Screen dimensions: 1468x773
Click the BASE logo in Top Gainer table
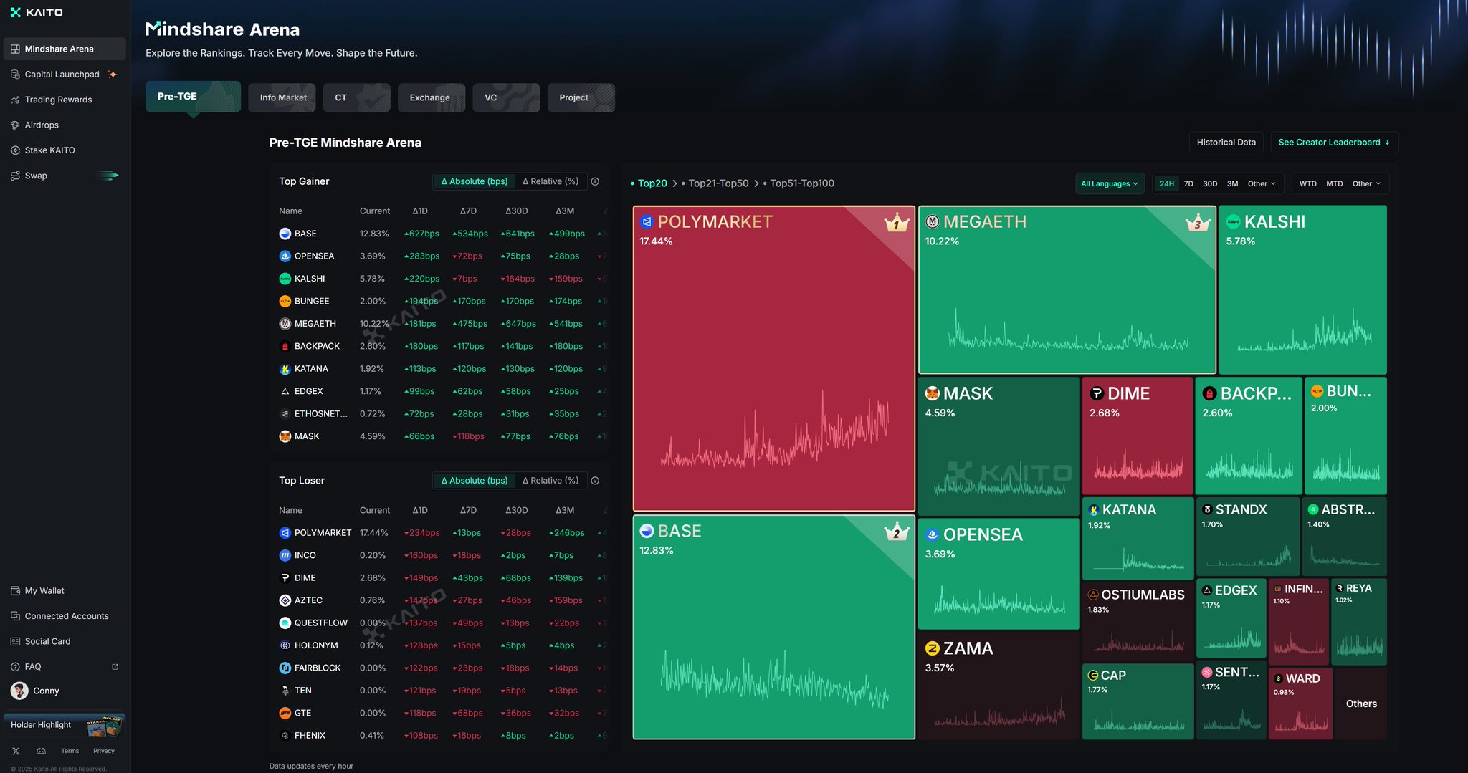coord(285,234)
